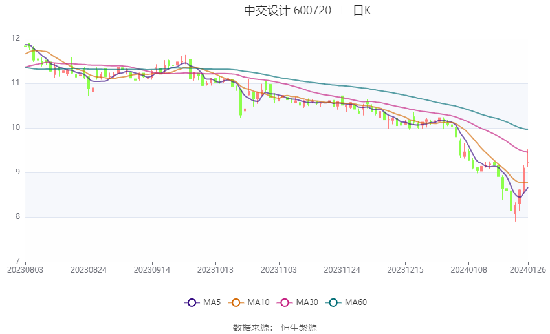Click the 20240126 date axis label

click(528, 270)
